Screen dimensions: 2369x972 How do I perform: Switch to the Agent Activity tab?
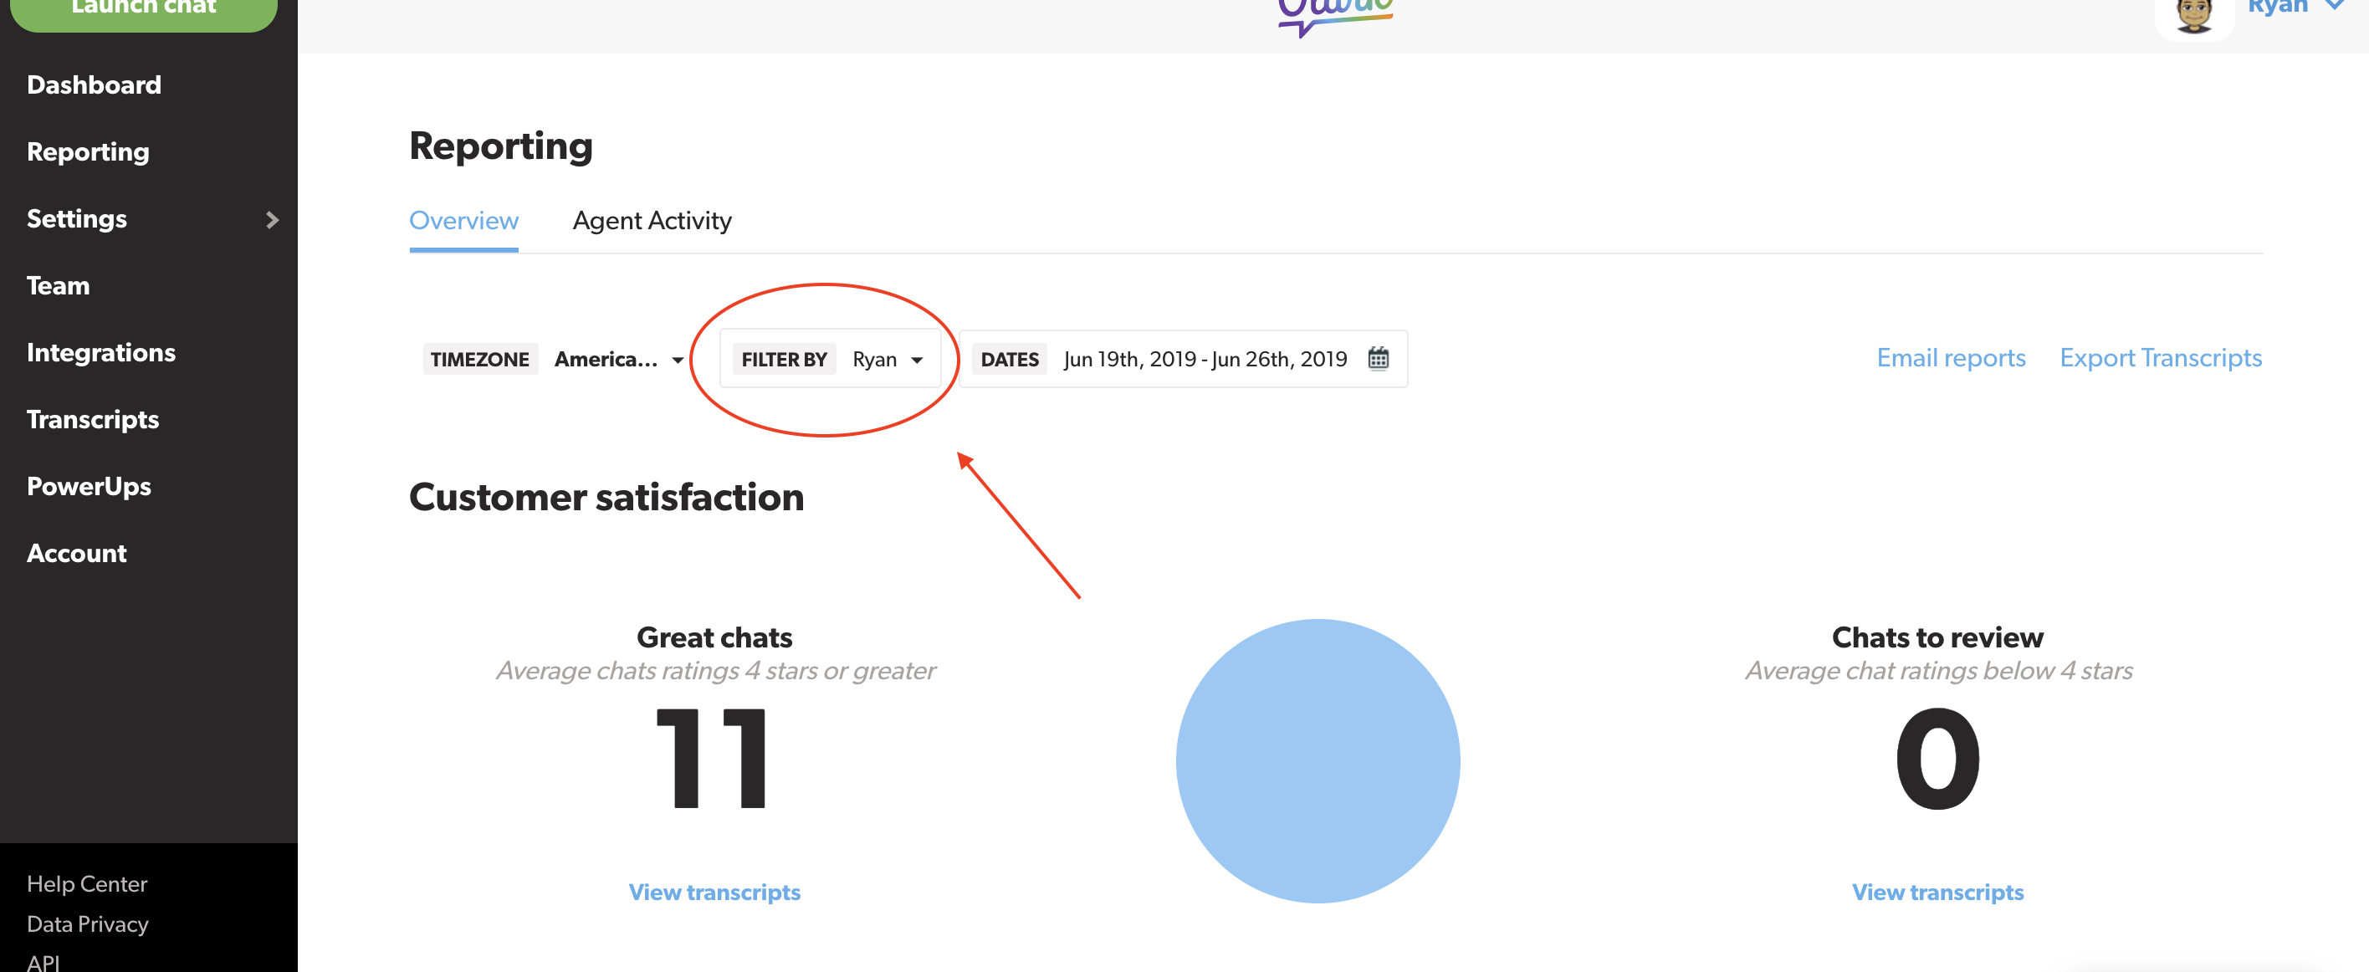point(652,221)
